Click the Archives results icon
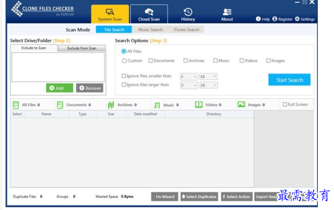The width and height of the screenshot is (334, 210). coord(111,105)
